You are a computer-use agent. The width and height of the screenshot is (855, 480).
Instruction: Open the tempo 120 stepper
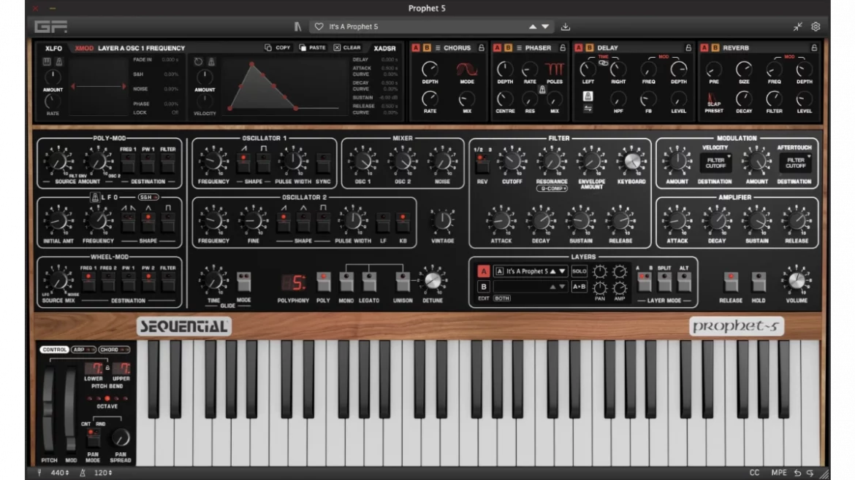(103, 473)
